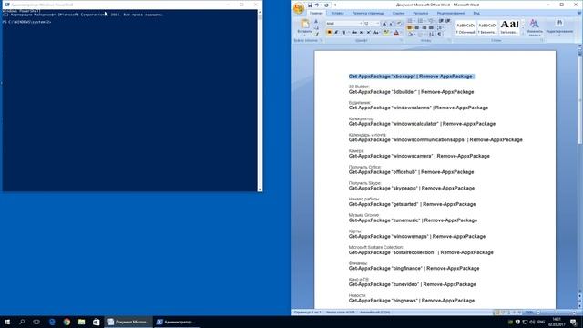The image size is (583, 328).
Task: Apply the Без интервала style
Action: coord(487,27)
